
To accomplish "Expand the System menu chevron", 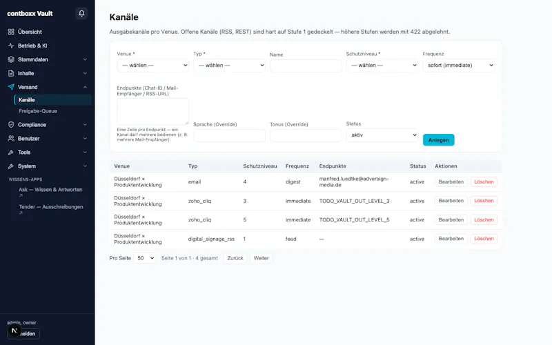I will tap(85, 166).
